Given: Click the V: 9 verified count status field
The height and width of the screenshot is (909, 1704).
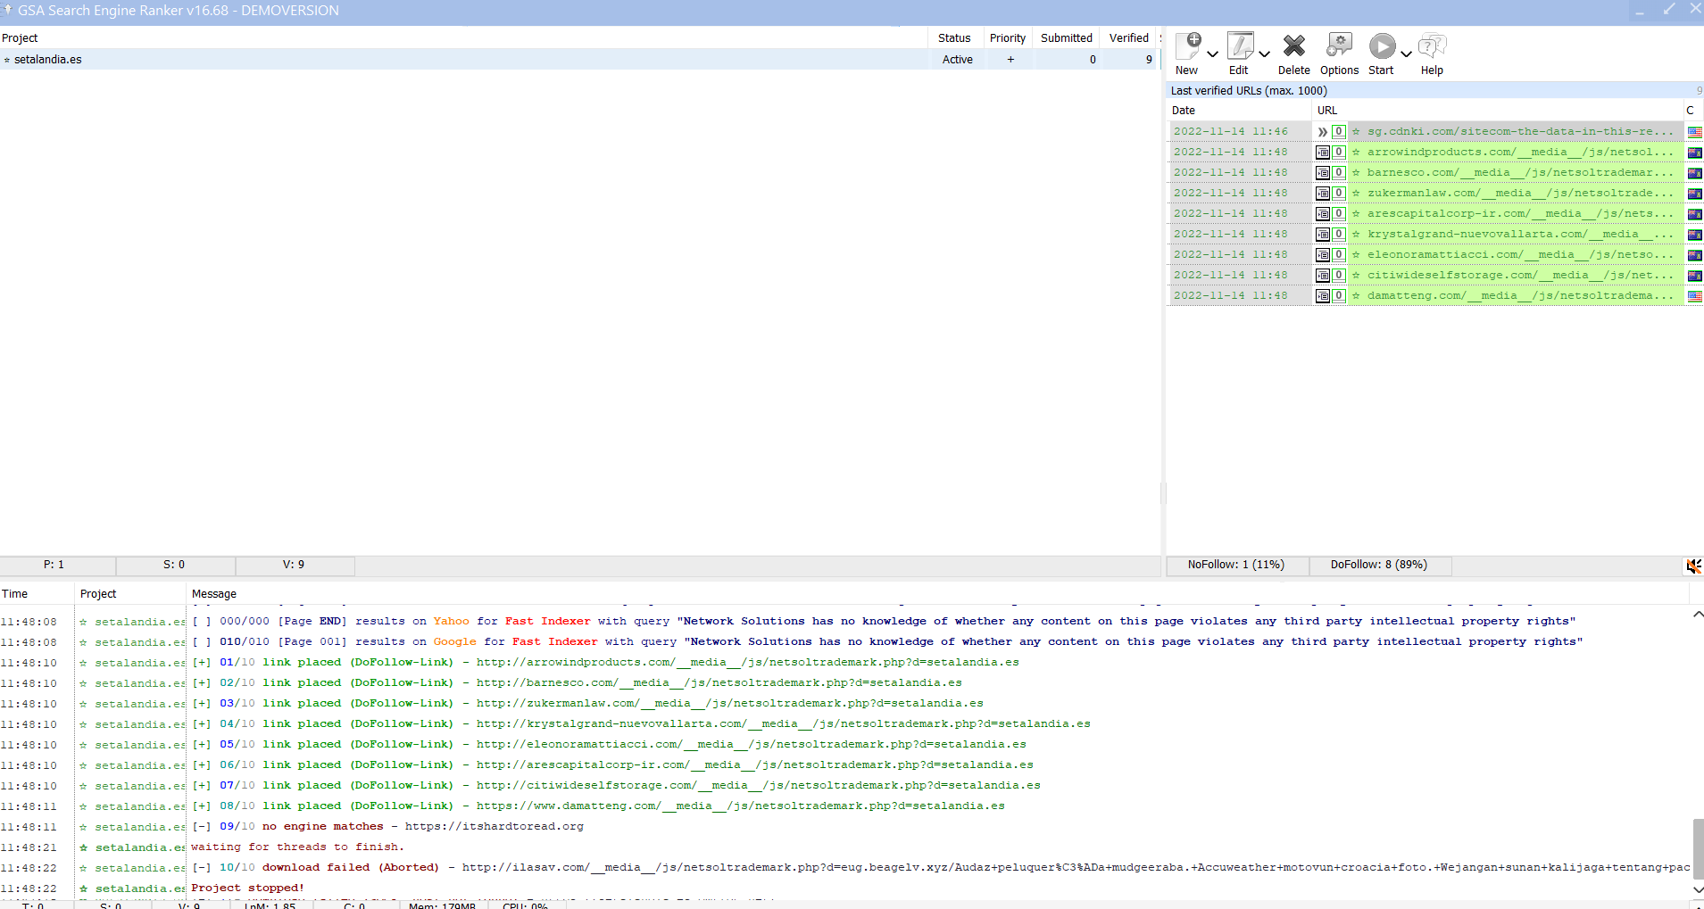Looking at the screenshot, I should pyautogui.click(x=295, y=566).
